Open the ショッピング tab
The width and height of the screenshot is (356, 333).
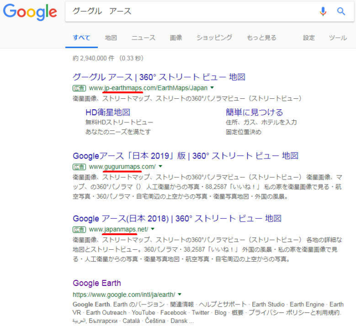pyautogui.click(x=214, y=38)
